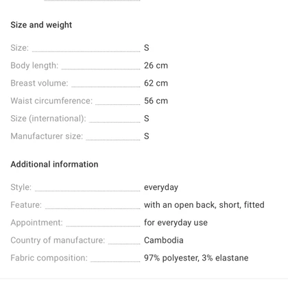The image size is (288, 288).
Task: Click the 'Size (international):' label
Action: [x=48, y=119]
